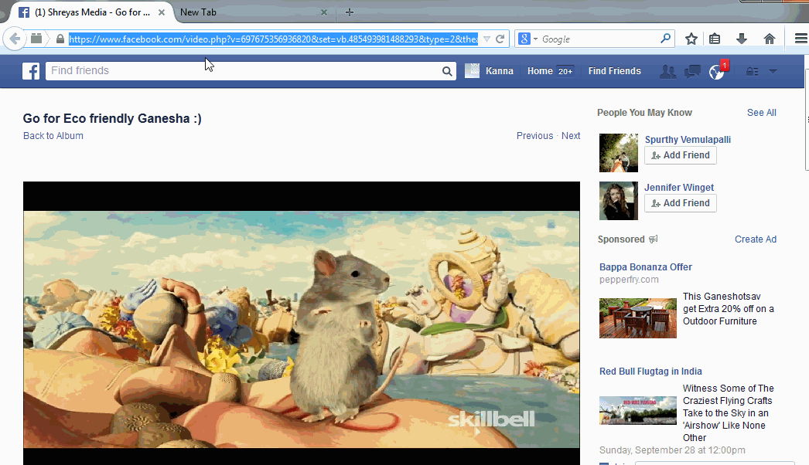Click Create Ad link
The width and height of the screenshot is (809, 465).
[x=756, y=239]
